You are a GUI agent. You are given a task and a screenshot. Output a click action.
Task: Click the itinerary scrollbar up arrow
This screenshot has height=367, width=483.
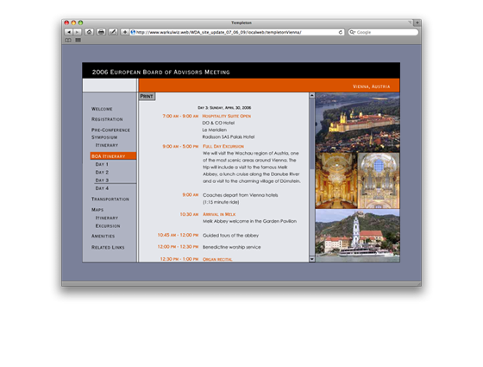(311, 95)
